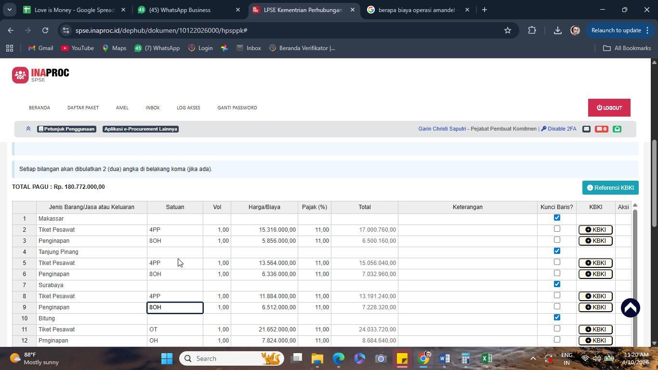View site information icon in address bar
This screenshot has width=658, height=370.
click(x=66, y=30)
